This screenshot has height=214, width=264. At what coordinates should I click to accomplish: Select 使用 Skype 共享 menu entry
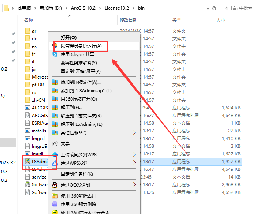77,55
